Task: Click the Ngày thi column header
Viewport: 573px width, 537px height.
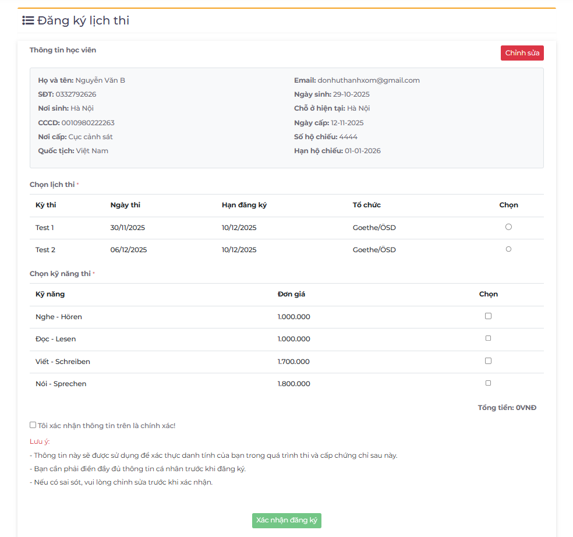Action: [125, 205]
